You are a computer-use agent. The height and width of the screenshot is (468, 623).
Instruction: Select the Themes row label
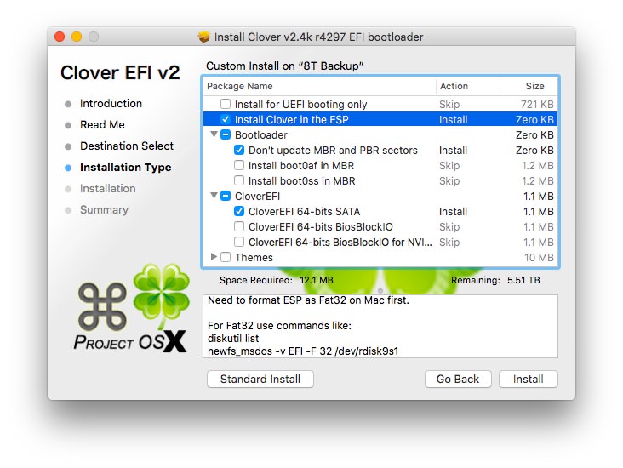pos(254,258)
